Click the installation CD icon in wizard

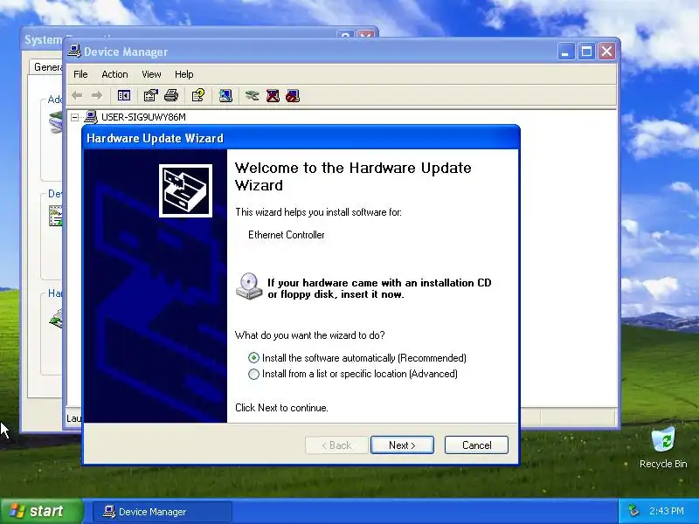pos(249,286)
